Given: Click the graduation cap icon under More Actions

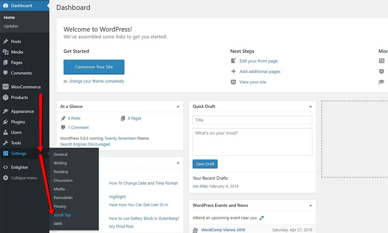Looking at the screenshot, I should click(x=381, y=82).
